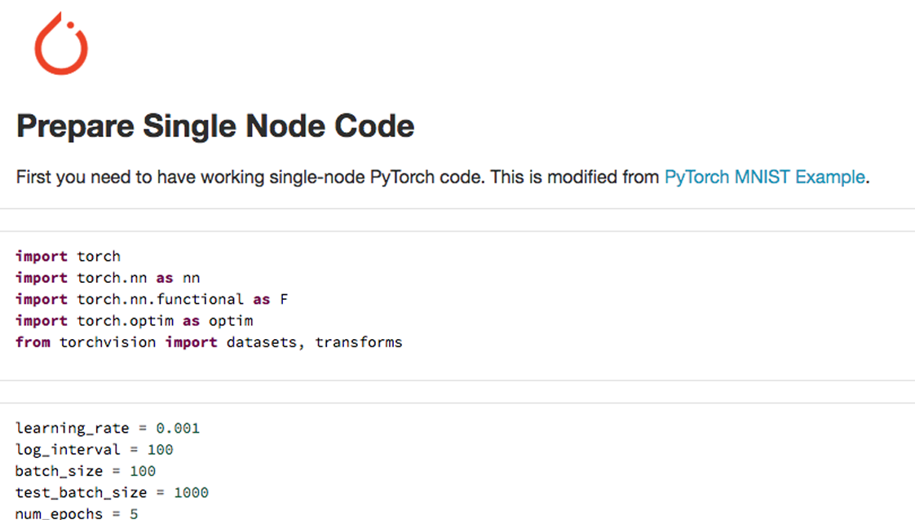Open the PyTorch MNIST Example link

tap(764, 177)
